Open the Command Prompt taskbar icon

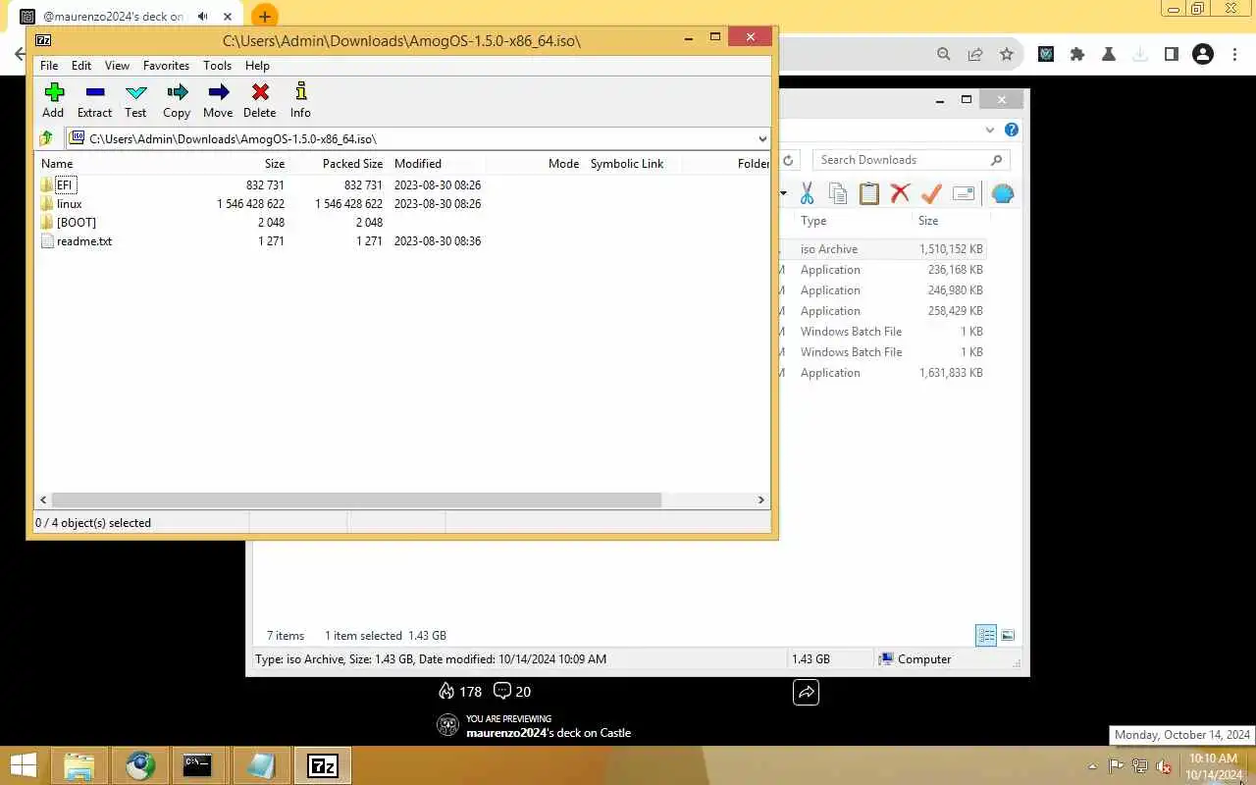coord(197,765)
